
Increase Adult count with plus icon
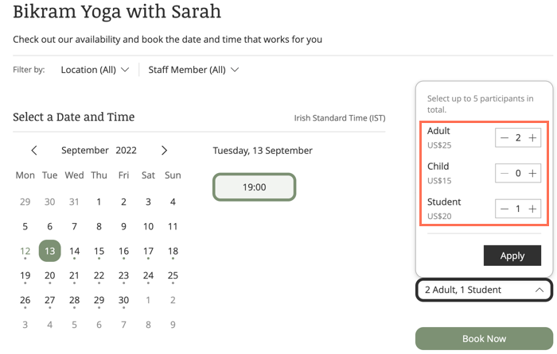tap(532, 138)
